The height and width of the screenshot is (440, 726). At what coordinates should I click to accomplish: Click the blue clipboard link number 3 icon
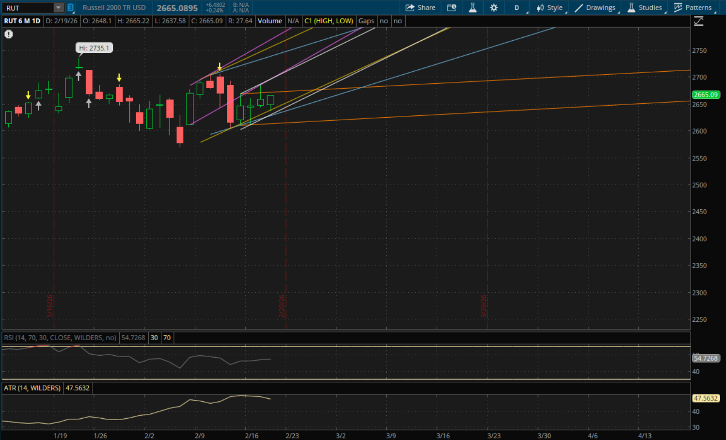tap(71, 8)
